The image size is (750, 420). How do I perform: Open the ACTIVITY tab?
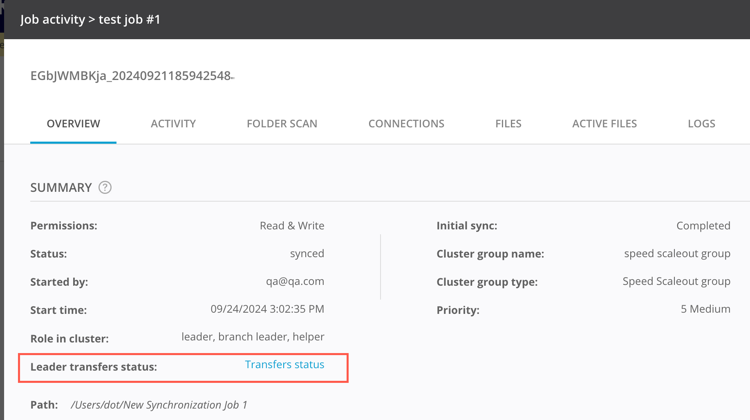[x=173, y=124]
